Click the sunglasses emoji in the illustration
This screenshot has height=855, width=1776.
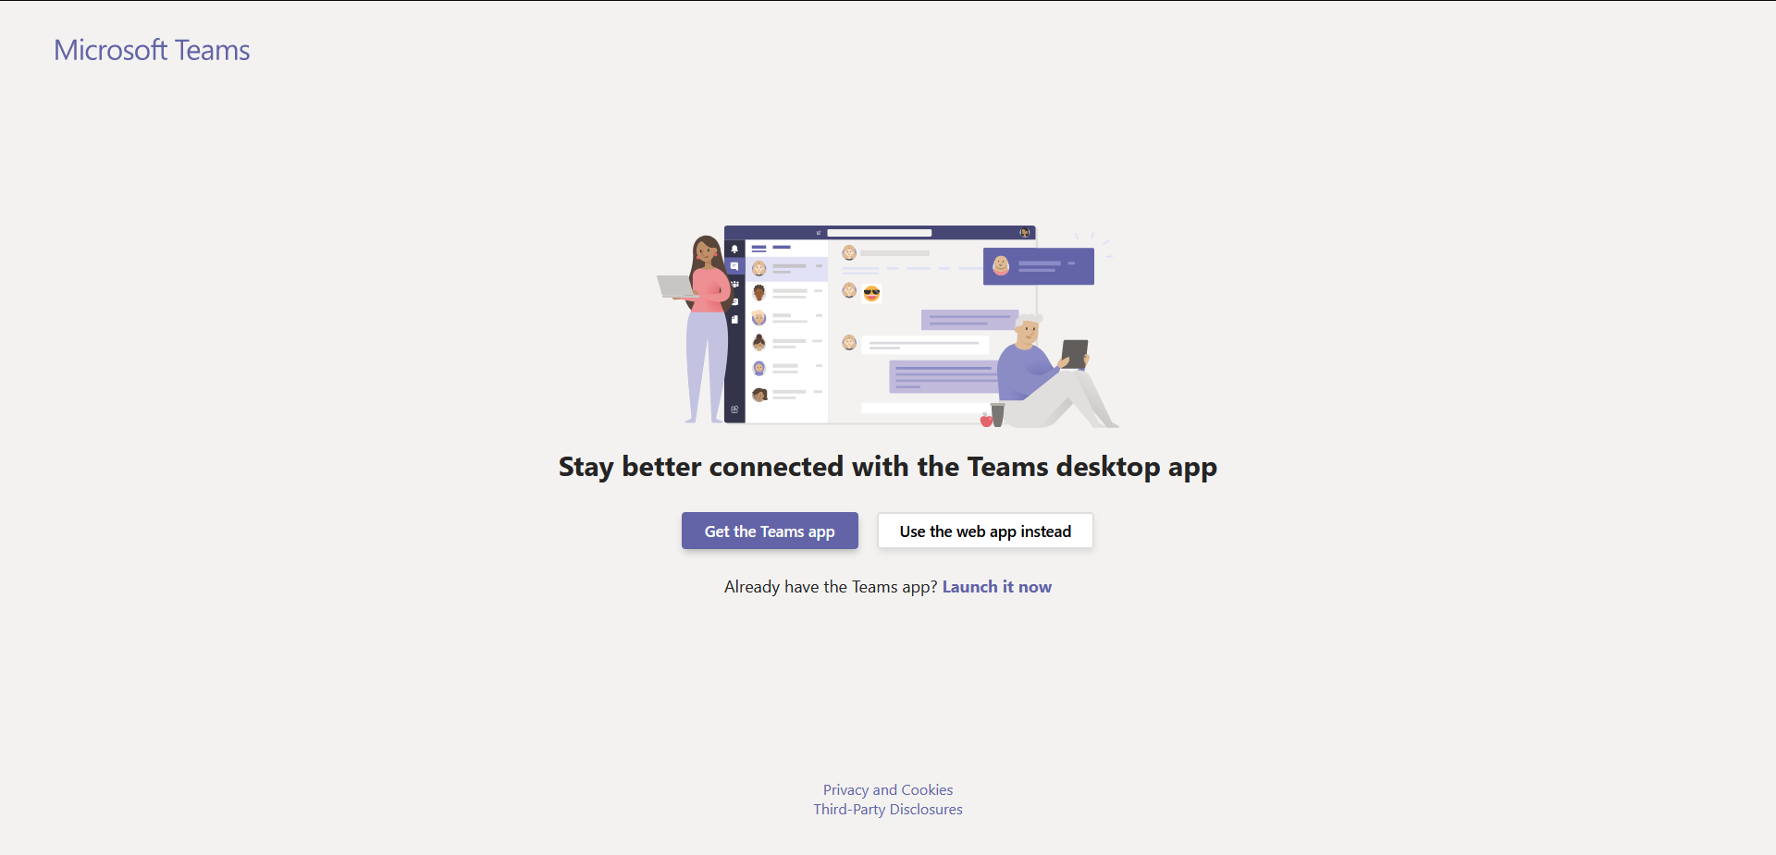click(x=871, y=293)
